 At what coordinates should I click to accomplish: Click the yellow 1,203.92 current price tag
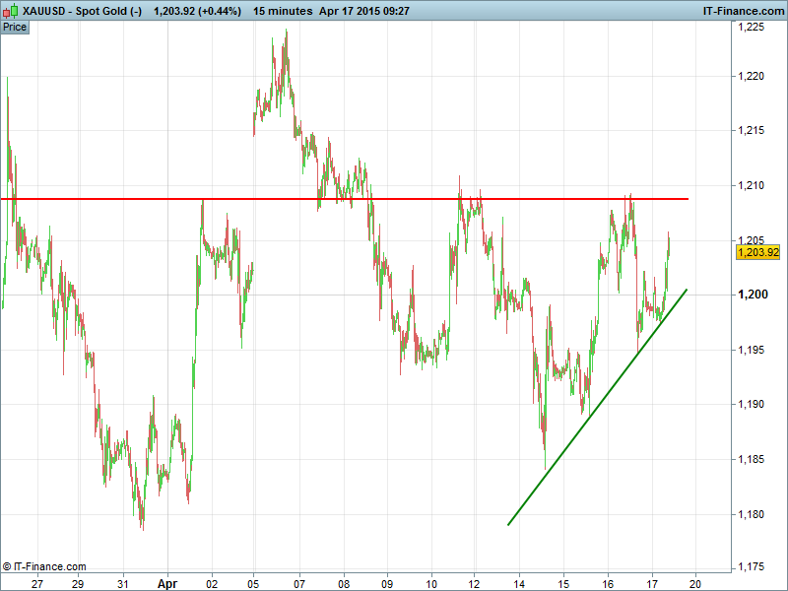758,252
